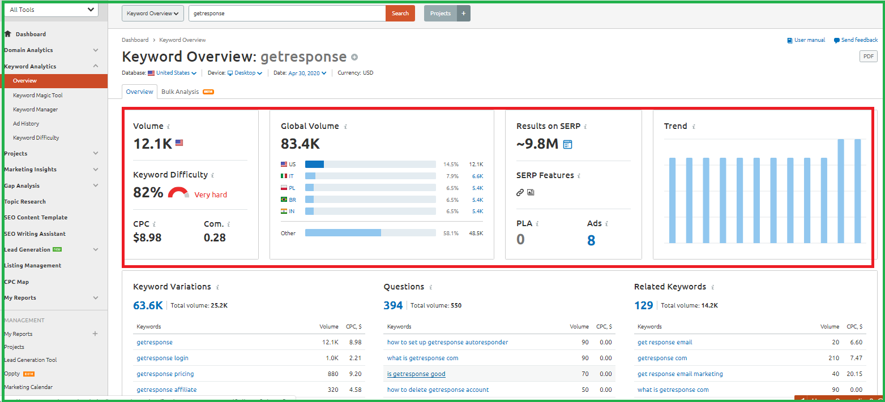Click the PDF export button

tap(868, 56)
